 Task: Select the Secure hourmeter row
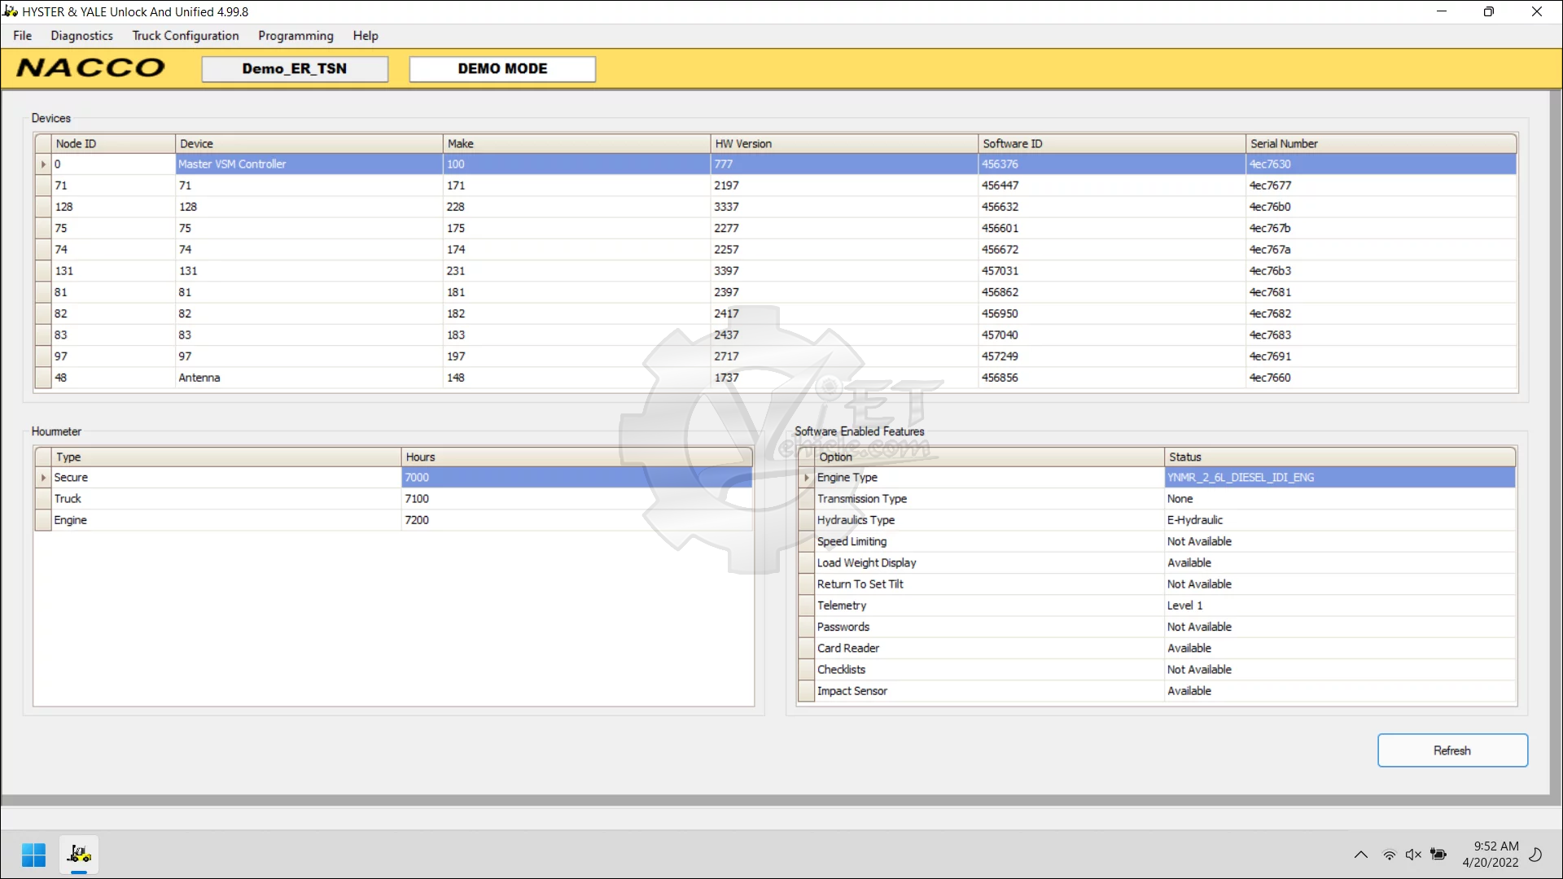394,478
